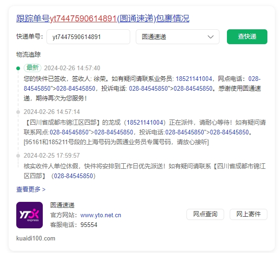Click the 物流追踪 heading
The image size is (279, 253).
click(x=28, y=54)
